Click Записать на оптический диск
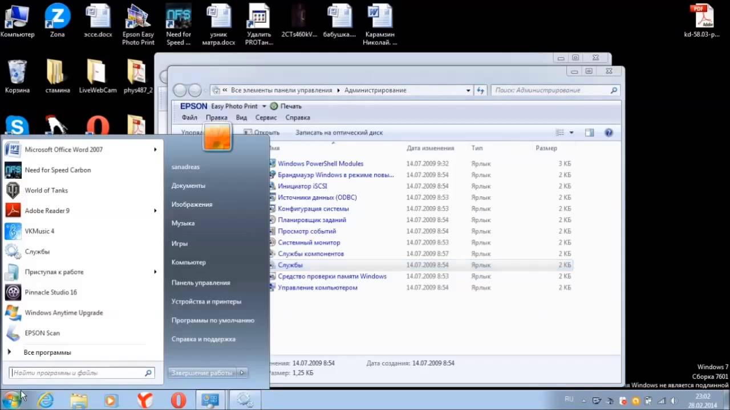 click(x=339, y=133)
